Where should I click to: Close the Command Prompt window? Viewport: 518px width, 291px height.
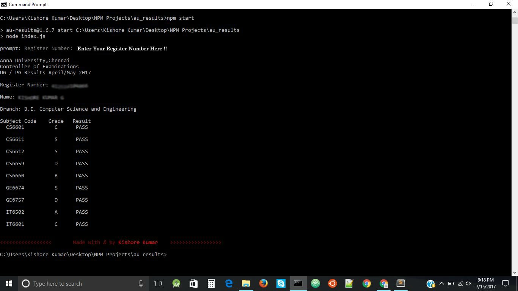(509, 4)
